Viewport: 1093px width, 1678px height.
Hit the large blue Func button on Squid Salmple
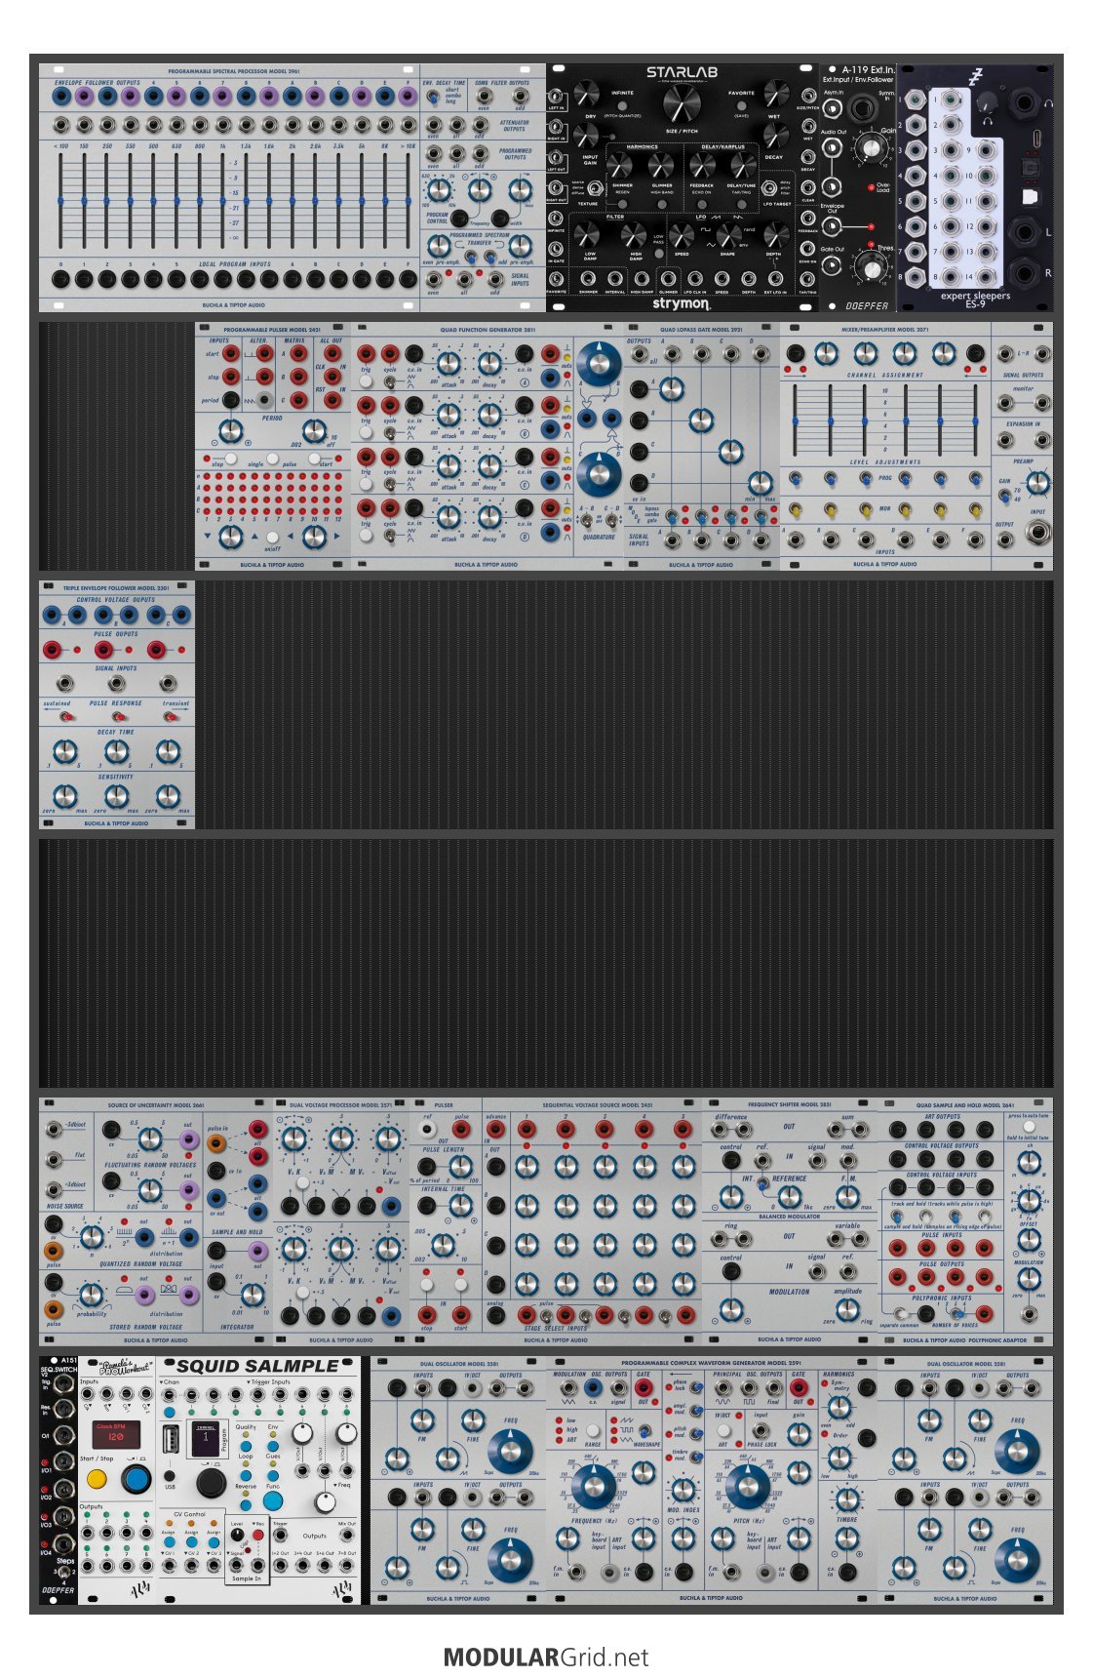coord(273,1500)
